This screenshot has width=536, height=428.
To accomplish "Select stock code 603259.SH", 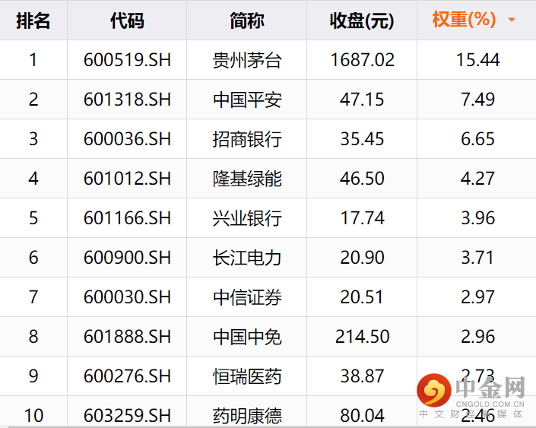I will tap(127, 416).
